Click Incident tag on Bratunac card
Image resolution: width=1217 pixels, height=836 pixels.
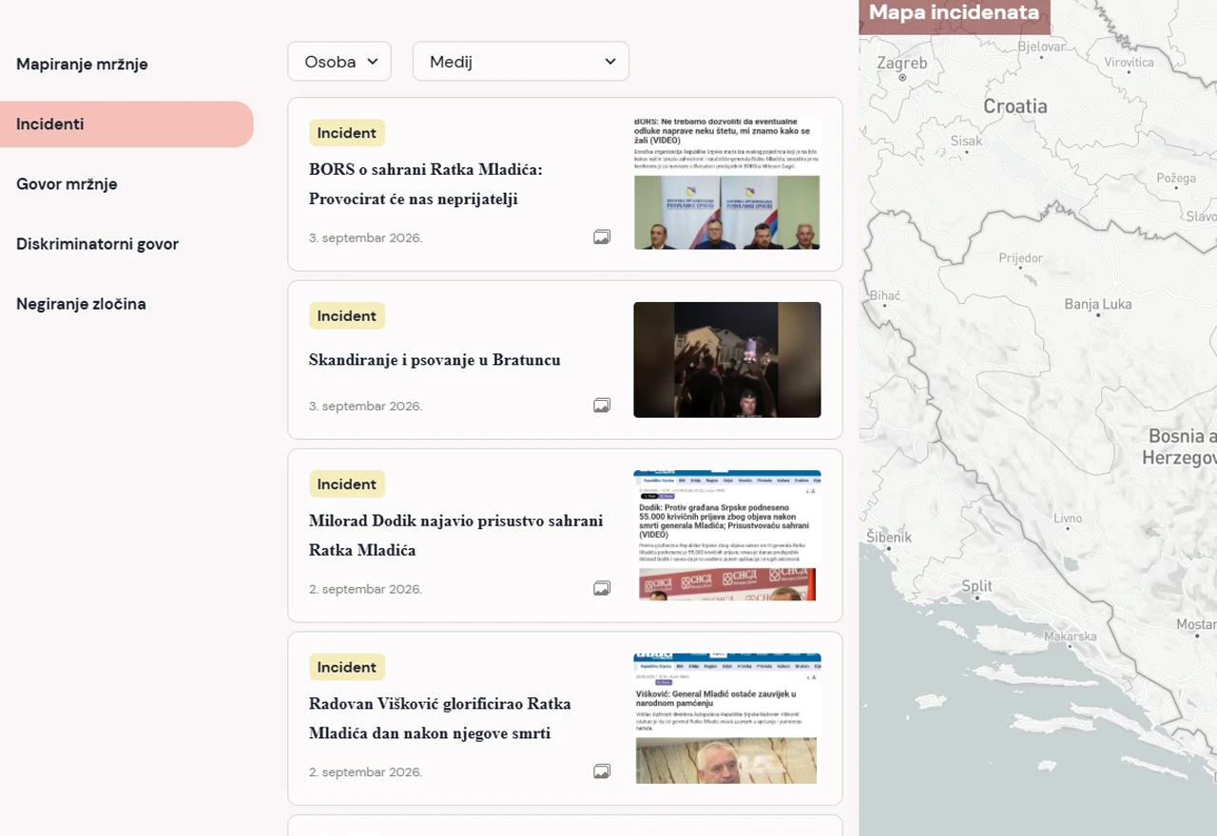347,315
